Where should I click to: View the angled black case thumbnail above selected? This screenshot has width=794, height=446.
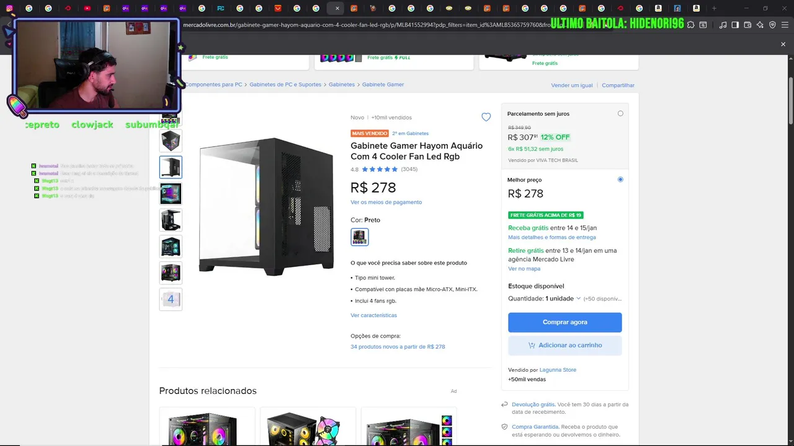click(171, 141)
